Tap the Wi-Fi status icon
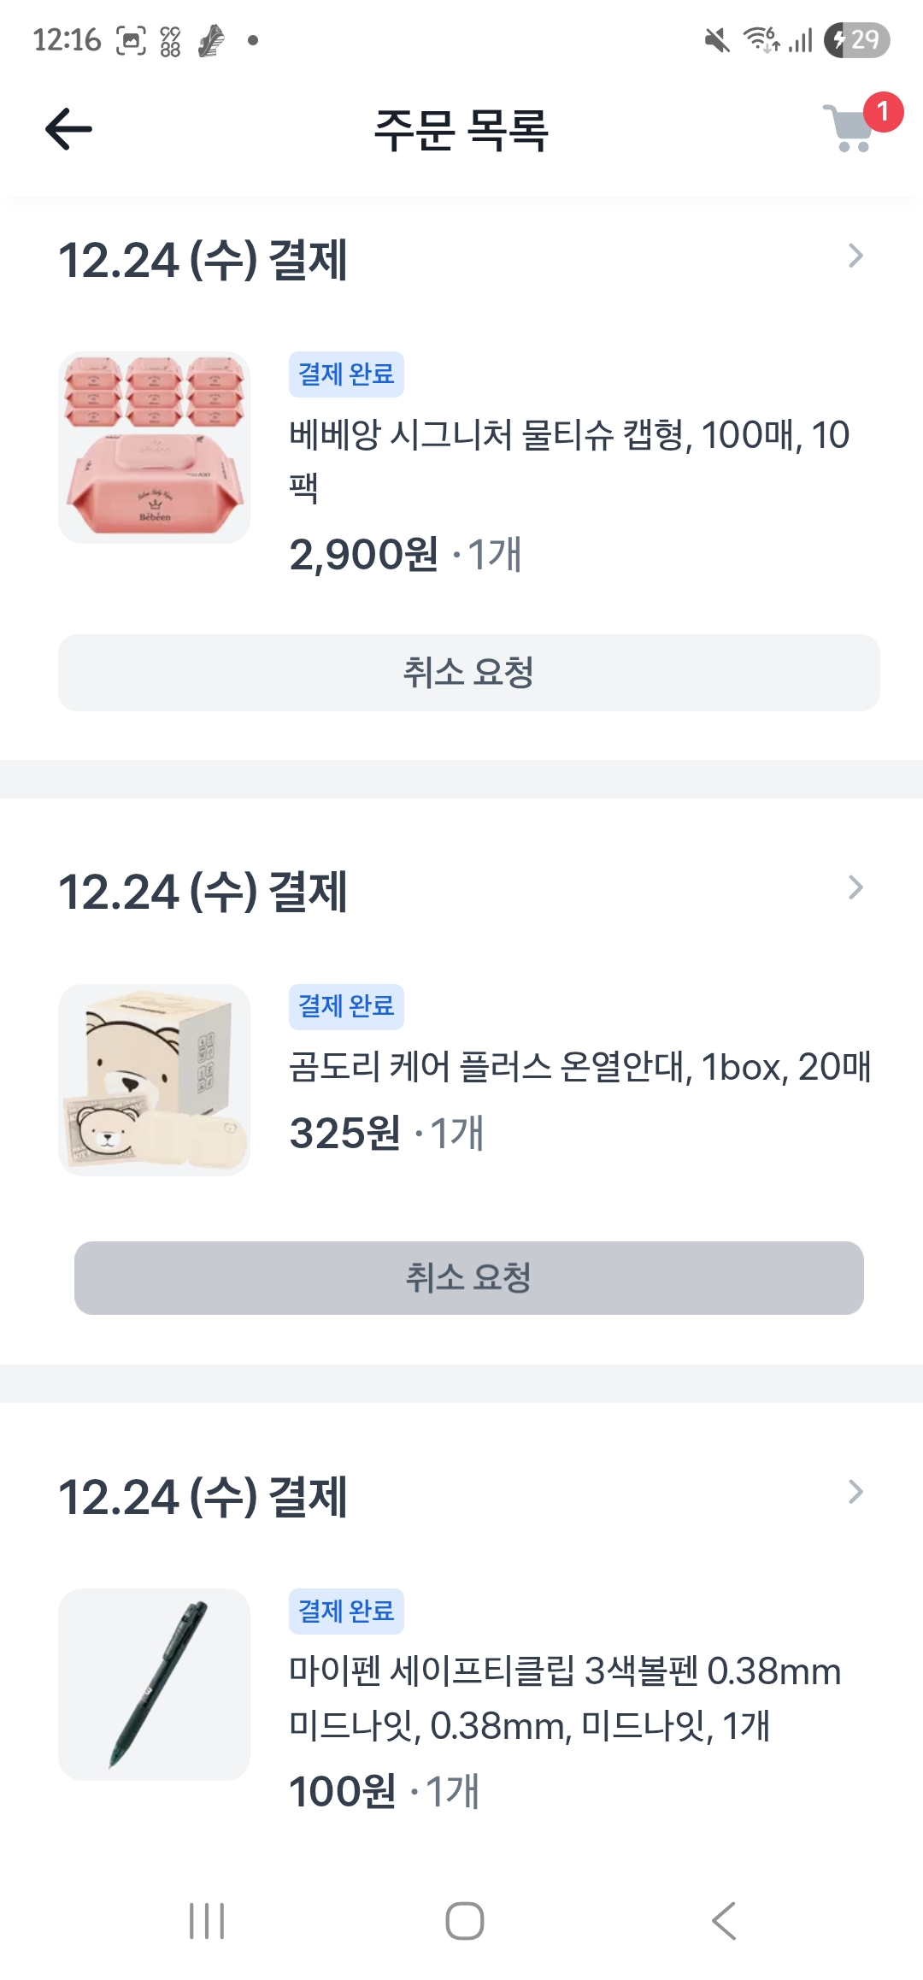This screenshot has width=923, height=1980. coord(760,40)
